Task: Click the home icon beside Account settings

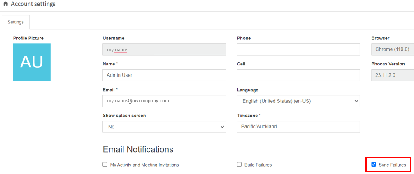Action: [x=5, y=4]
